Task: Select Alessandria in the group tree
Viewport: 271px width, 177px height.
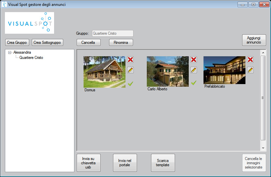Action: point(22,52)
